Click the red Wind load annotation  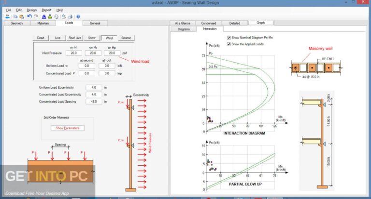pyautogui.click(x=140, y=61)
